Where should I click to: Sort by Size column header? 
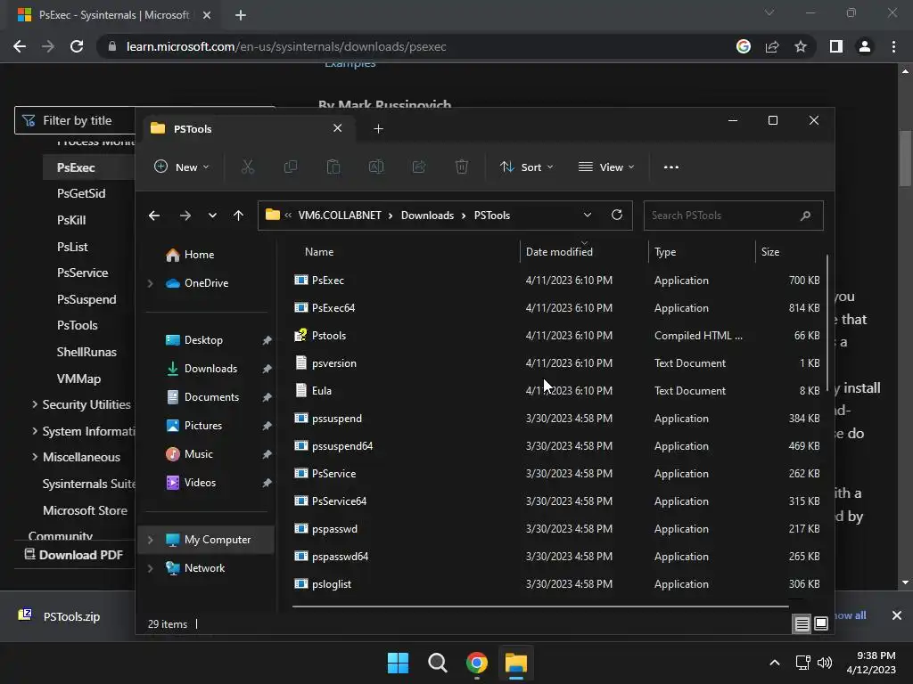click(x=769, y=252)
